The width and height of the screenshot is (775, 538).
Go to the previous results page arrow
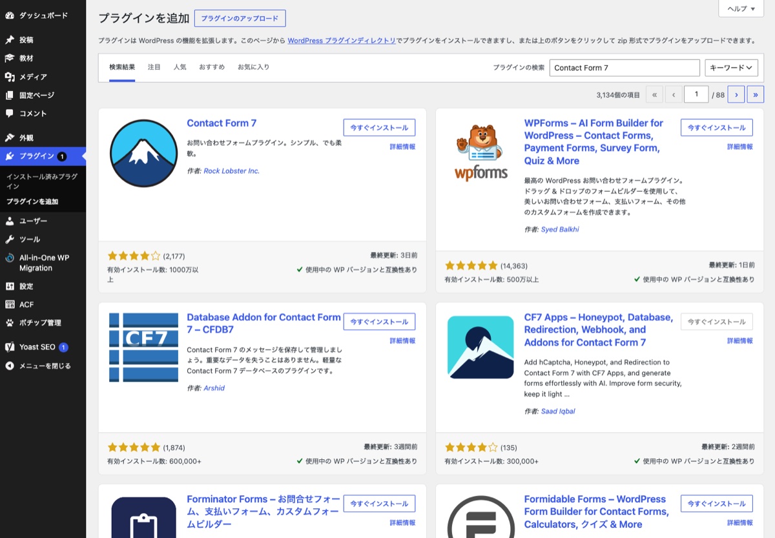pyautogui.click(x=674, y=94)
